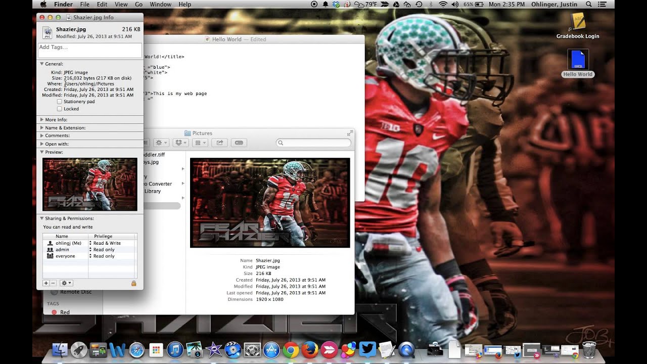Viewport: 647px width, 364px height.
Task: Click the volume icon in the menu bar
Action: (454, 4)
